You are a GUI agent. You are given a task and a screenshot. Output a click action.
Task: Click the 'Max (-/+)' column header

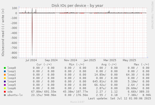pyautogui.click(x=141, y=65)
